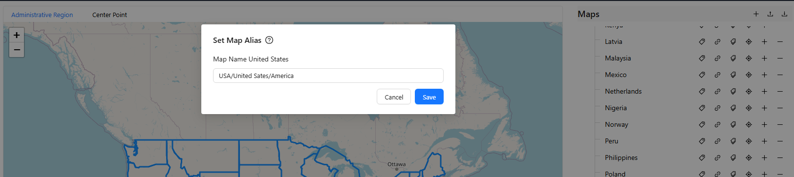Zoom in on the map
This screenshot has height=177, width=794.
pos(17,35)
